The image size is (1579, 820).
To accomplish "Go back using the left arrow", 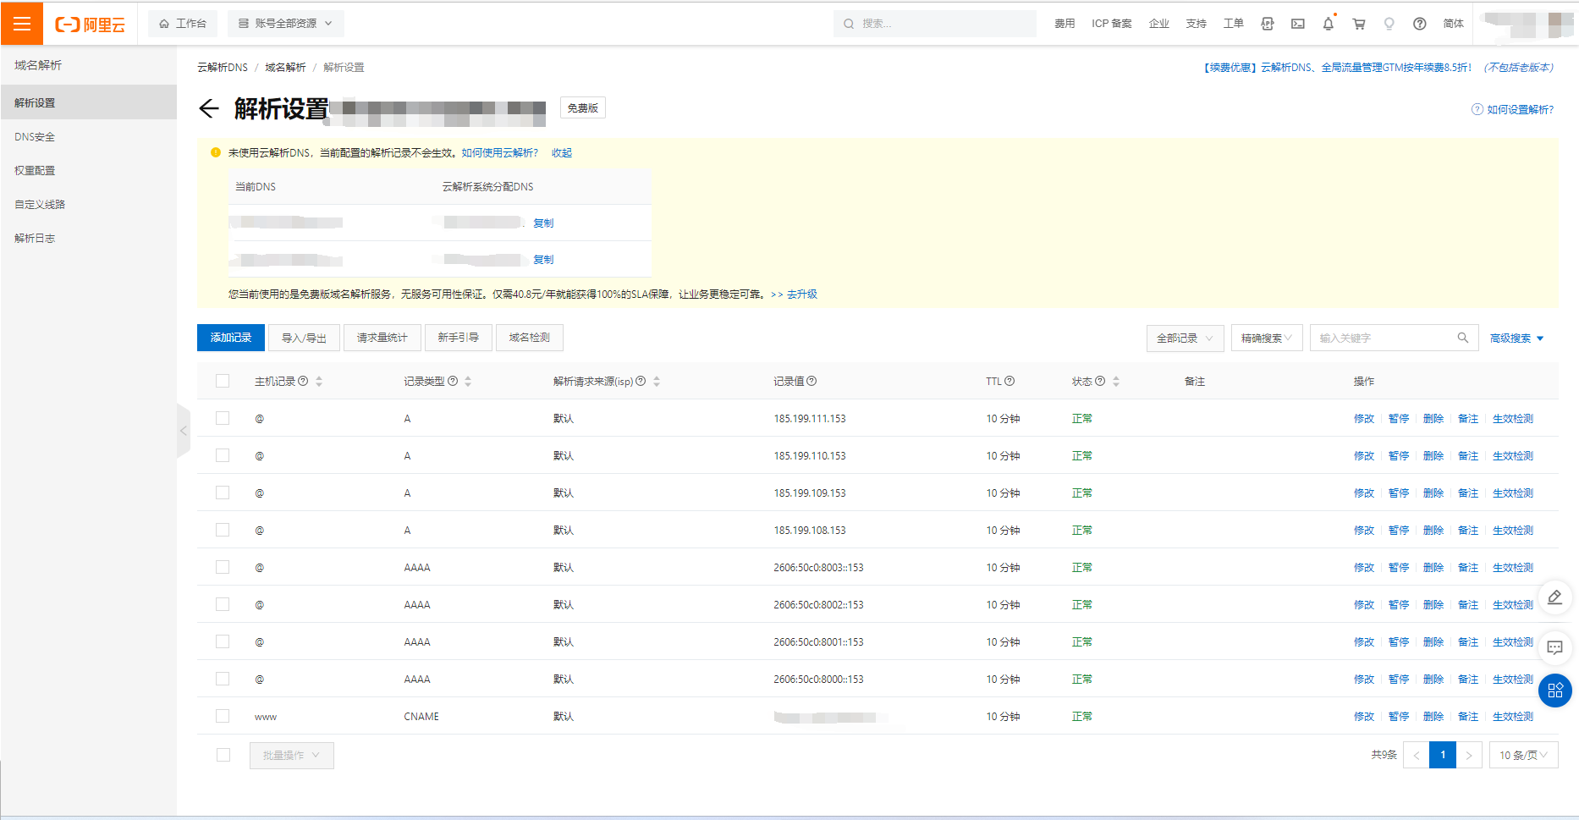I will [208, 108].
